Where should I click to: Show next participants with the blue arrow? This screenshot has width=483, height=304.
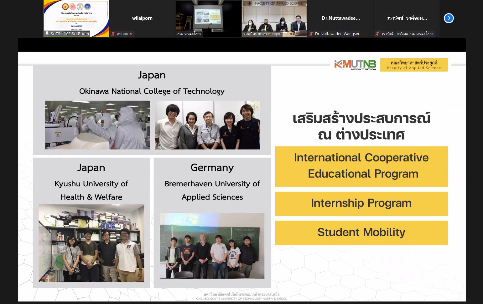coord(449,18)
